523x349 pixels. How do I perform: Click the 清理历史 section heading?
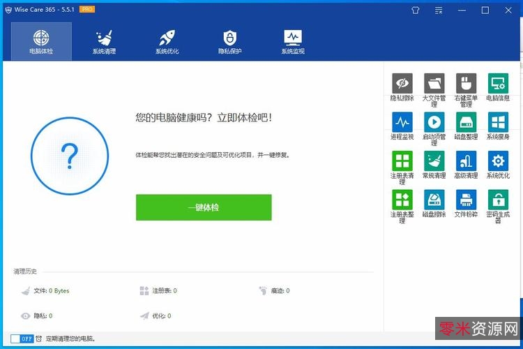[25, 272]
